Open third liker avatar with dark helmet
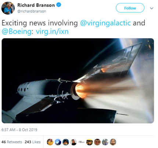 (66, 142)
